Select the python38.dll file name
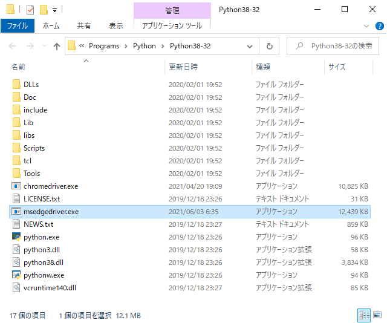 [x=44, y=263]
